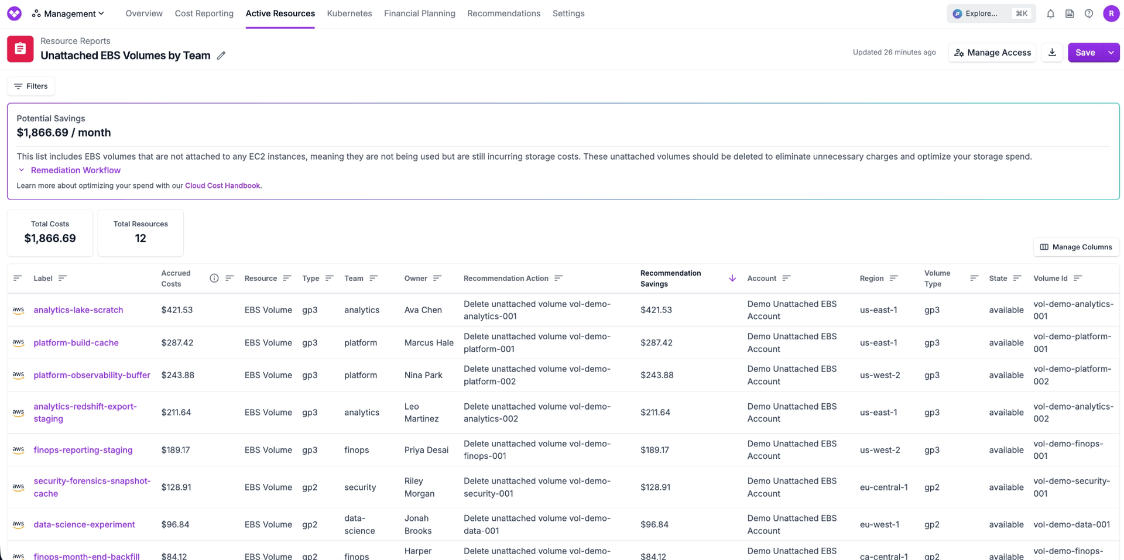This screenshot has width=1124, height=560.
Task: Open Volume Id column filter icon
Action: pos(1078,278)
